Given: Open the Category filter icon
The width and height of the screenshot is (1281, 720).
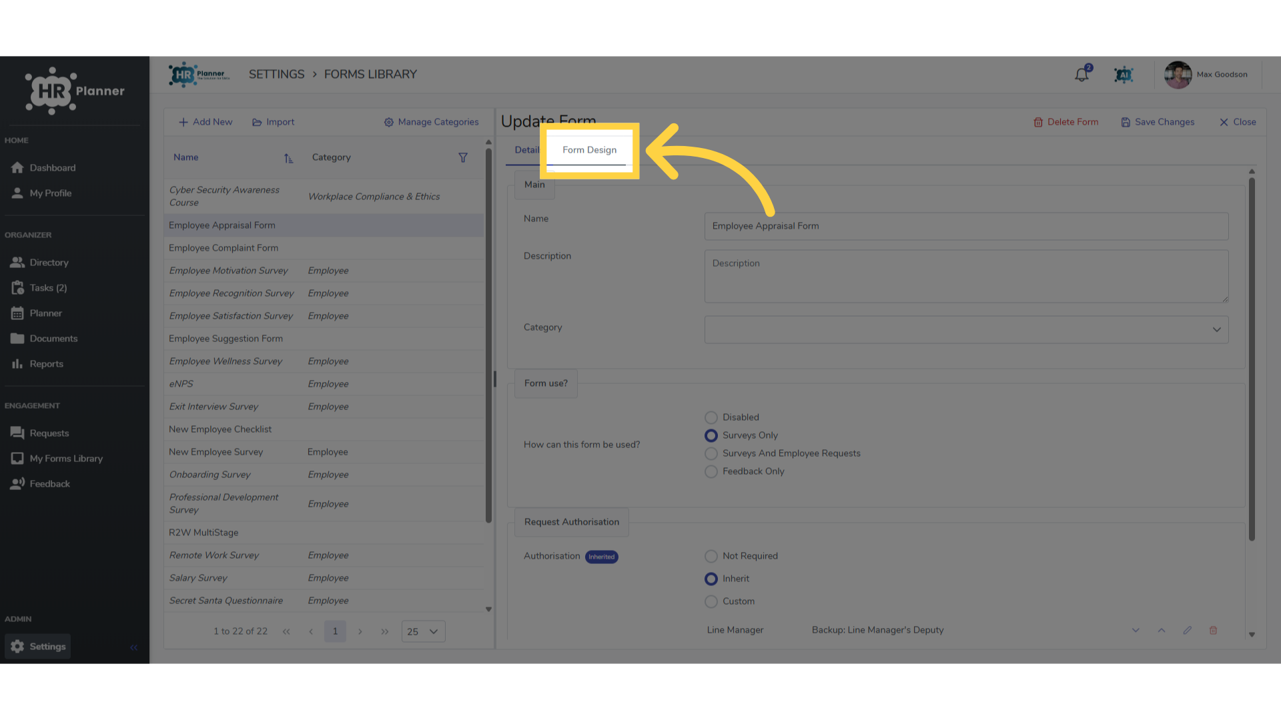Looking at the screenshot, I should point(462,158).
